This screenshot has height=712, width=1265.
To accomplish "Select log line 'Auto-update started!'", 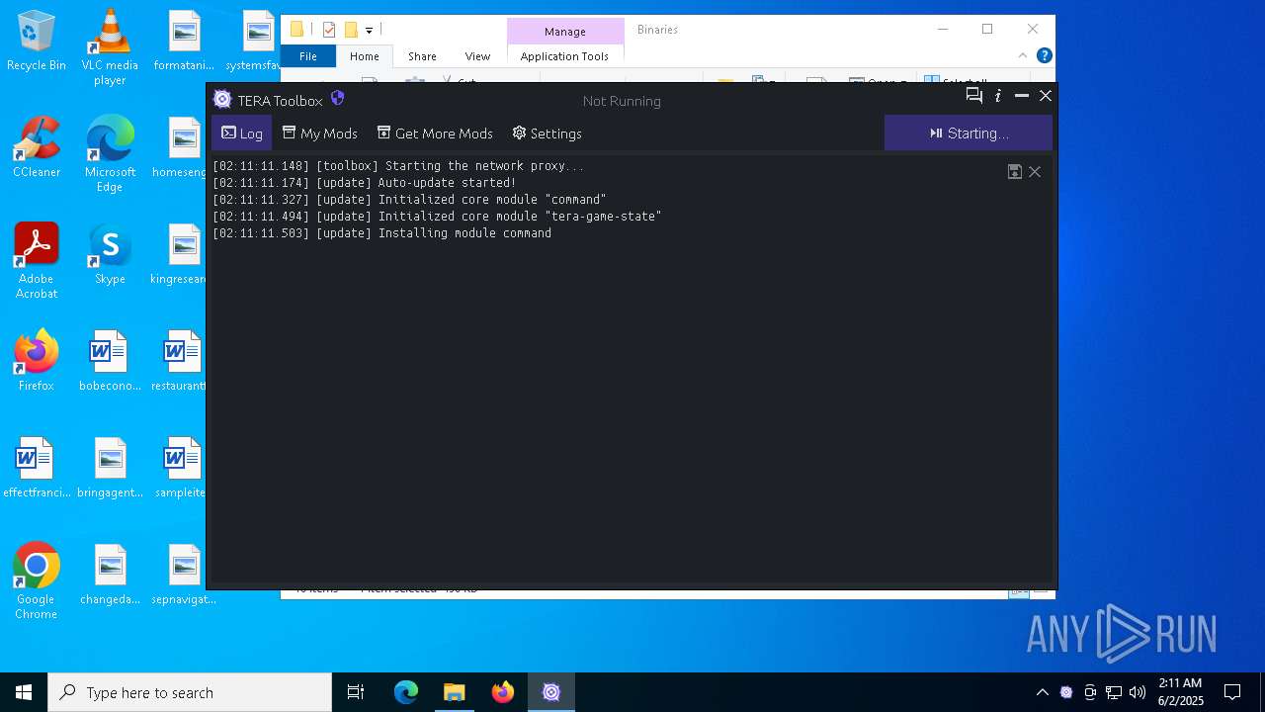I will coord(365,183).
